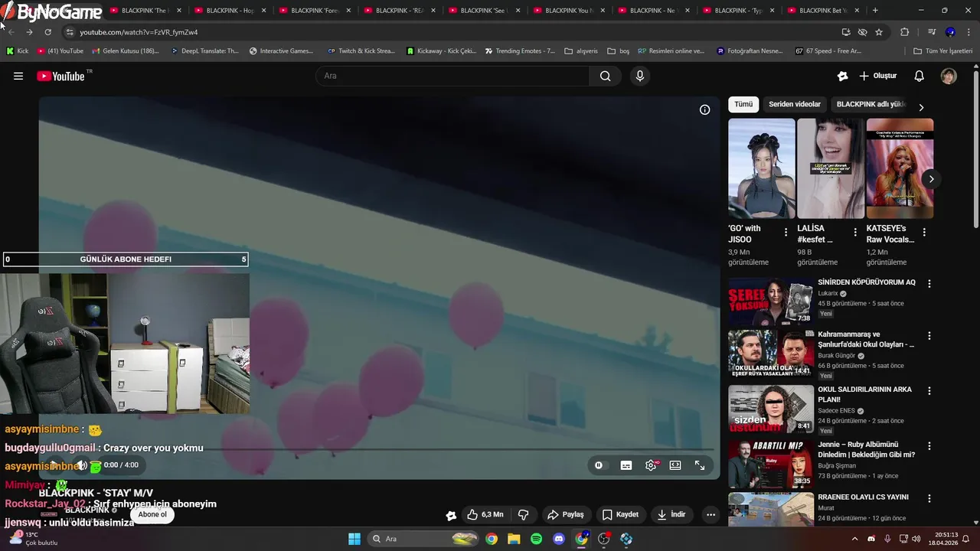Click the address bar URL

tap(139, 32)
